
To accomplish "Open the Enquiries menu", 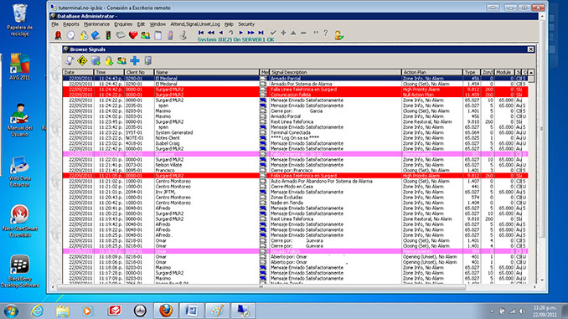I will 123,24.
